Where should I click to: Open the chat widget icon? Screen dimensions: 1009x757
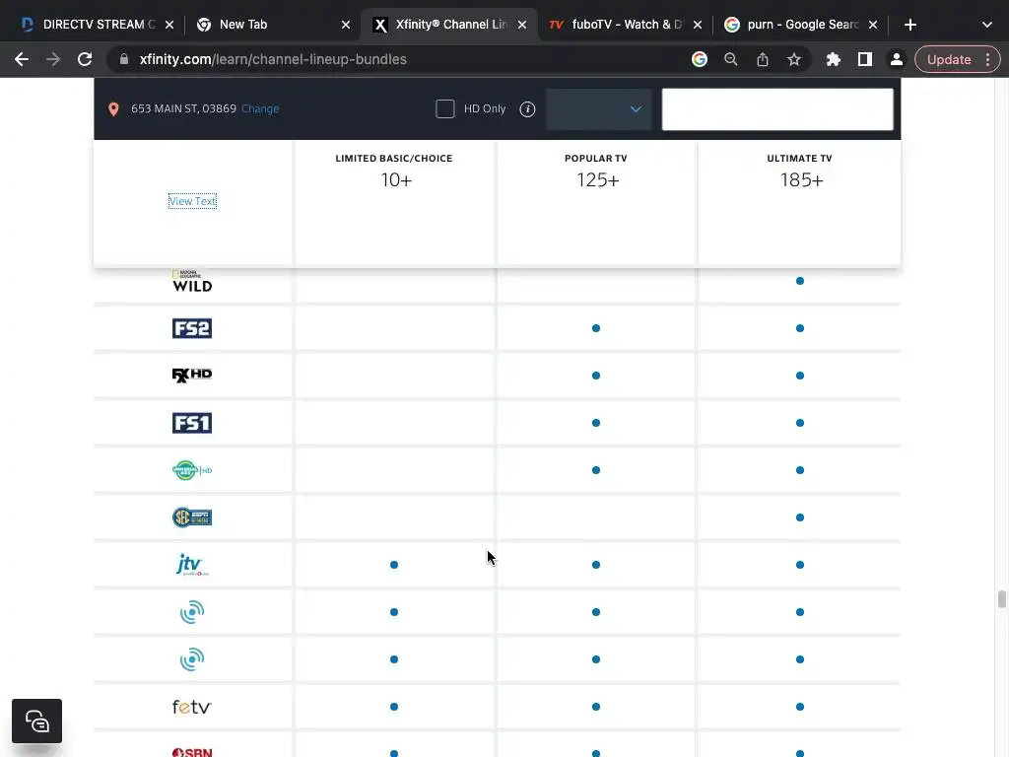[37, 722]
